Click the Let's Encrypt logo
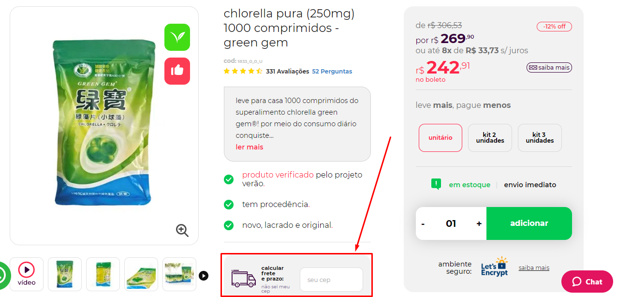617x297 pixels. pyautogui.click(x=494, y=267)
